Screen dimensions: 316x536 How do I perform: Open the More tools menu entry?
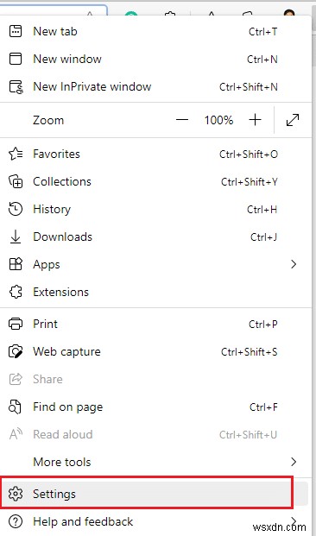(x=156, y=462)
